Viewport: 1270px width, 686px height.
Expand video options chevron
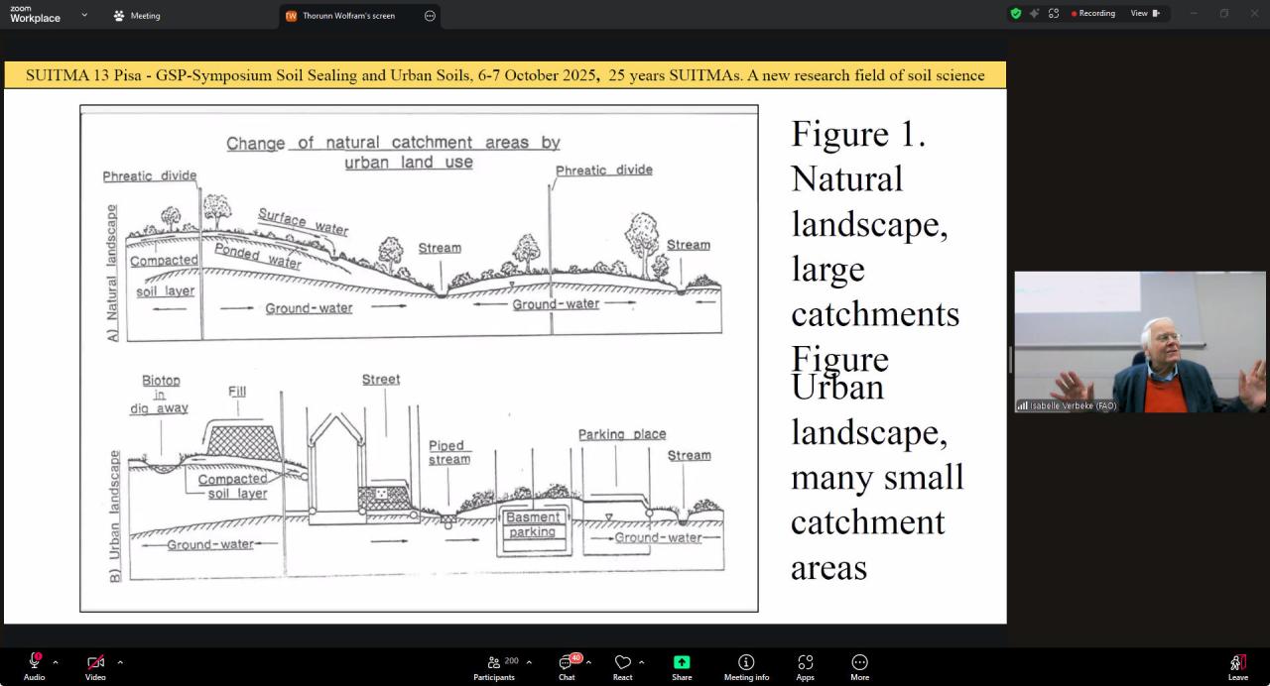click(120, 662)
